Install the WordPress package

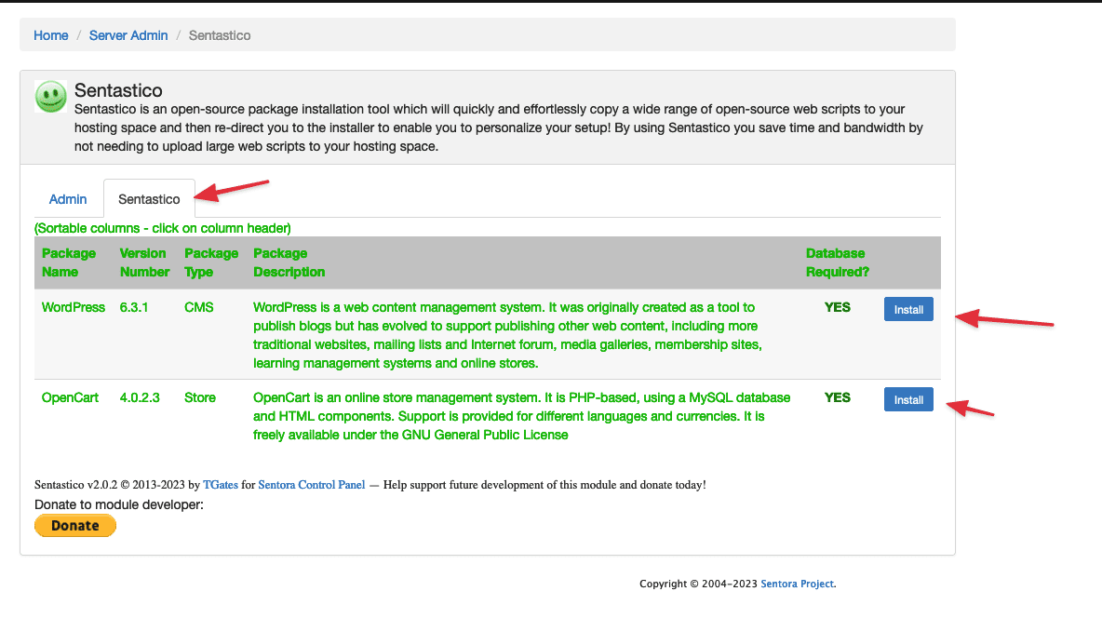pyautogui.click(x=908, y=310)
